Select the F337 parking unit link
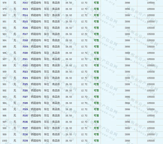The width and height of the screenshot is (163, 144). [25, 128]
